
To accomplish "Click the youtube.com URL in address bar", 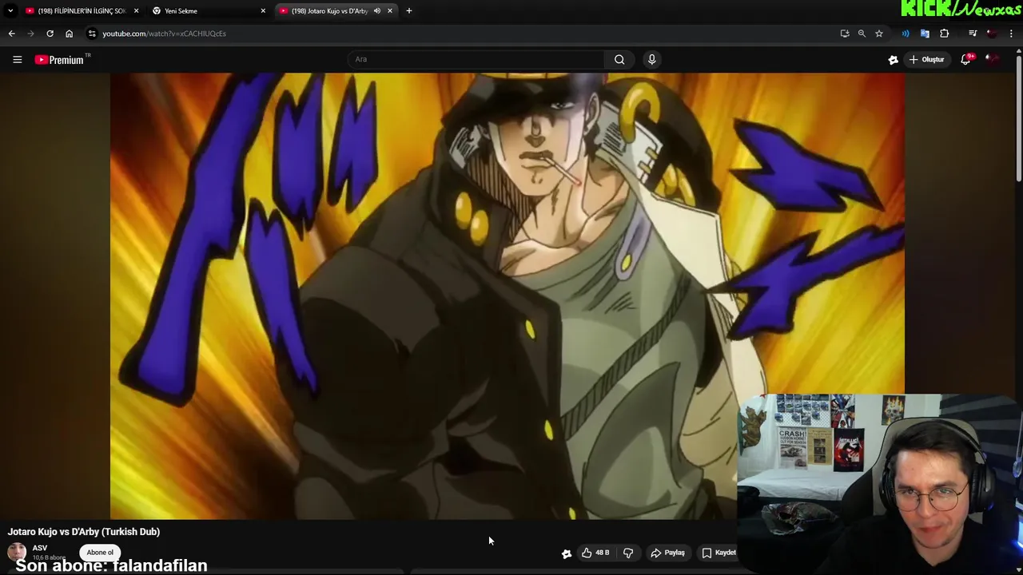I will point(164,34).
